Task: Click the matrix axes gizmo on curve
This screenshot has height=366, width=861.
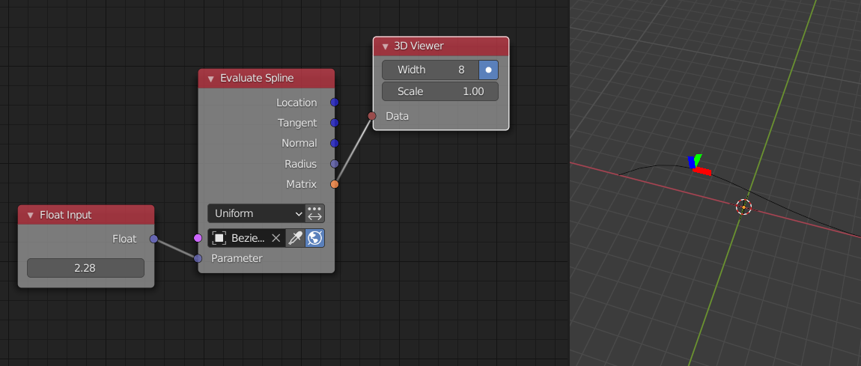Action: [699, 165]
